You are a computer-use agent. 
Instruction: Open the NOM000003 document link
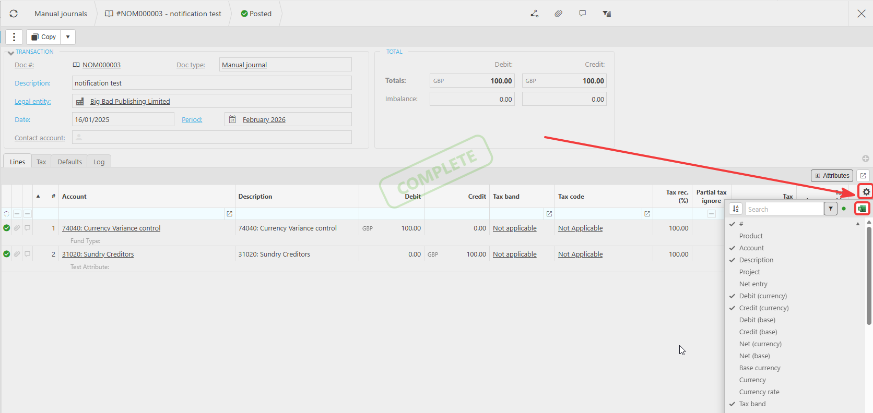click(x=101, y=65)
